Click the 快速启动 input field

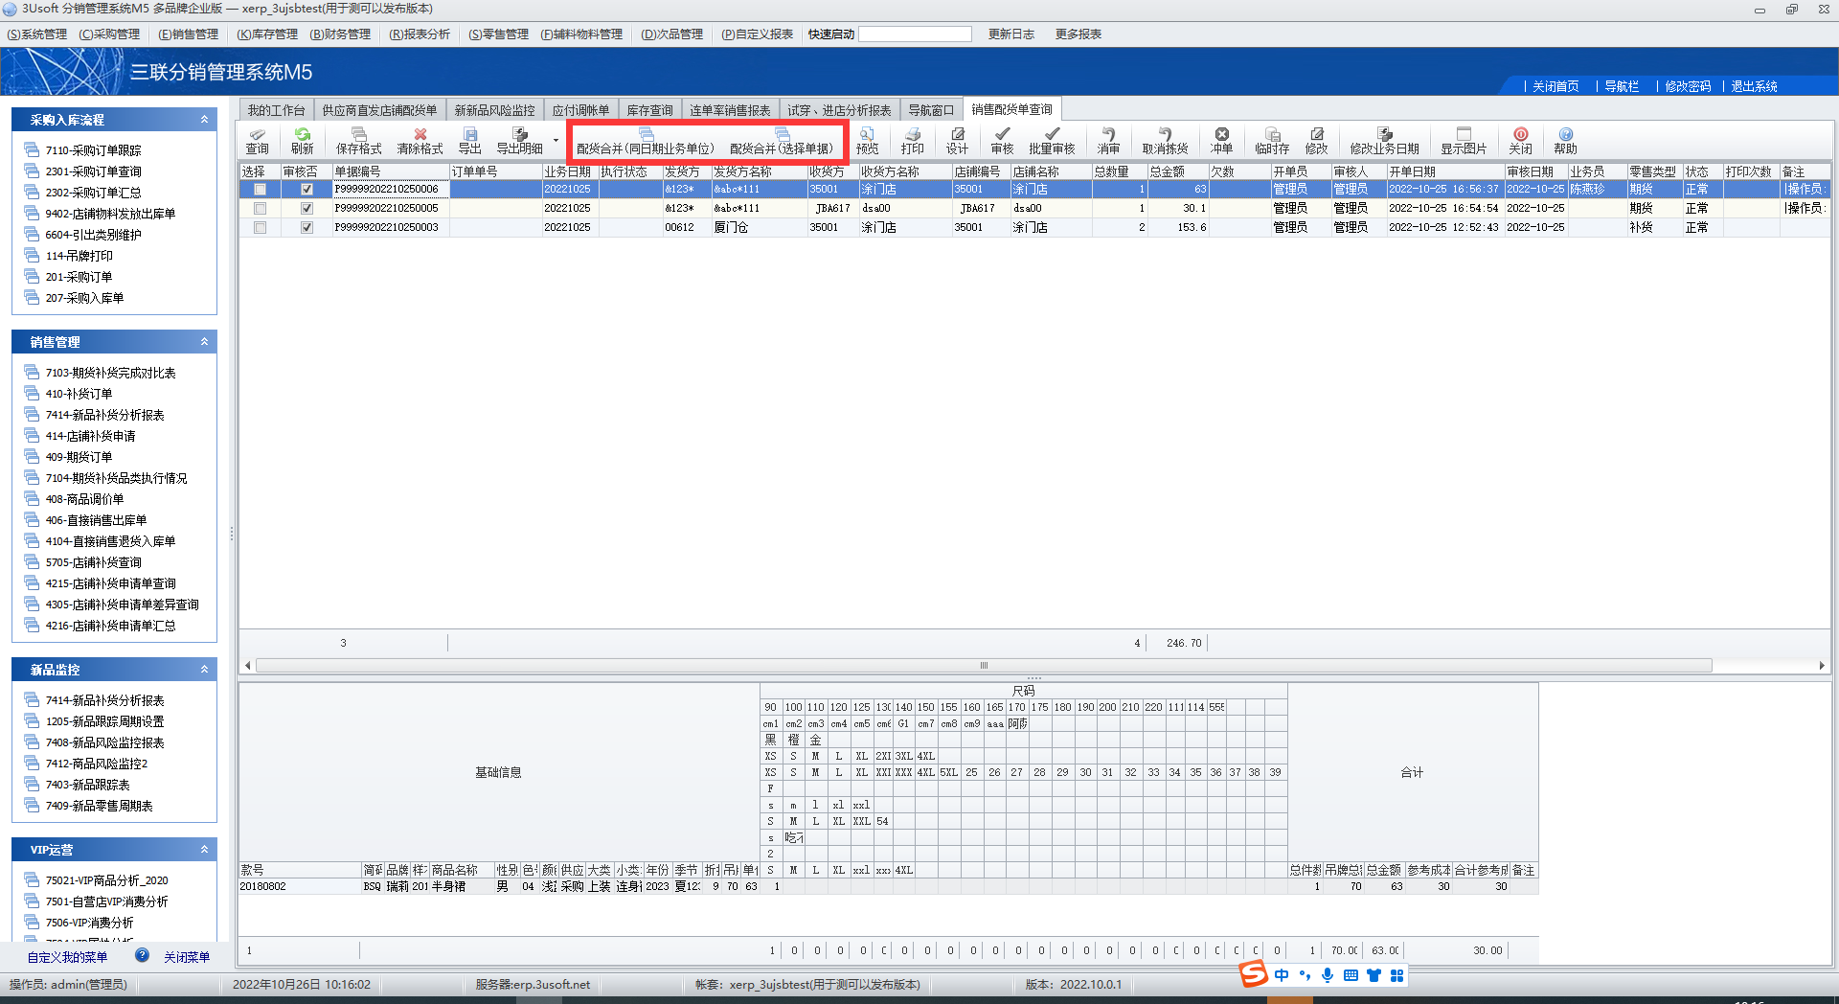click(x=915, y=34)
